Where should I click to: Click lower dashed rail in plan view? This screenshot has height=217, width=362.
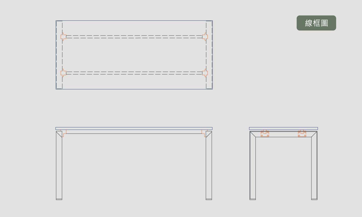pos(134,73)
